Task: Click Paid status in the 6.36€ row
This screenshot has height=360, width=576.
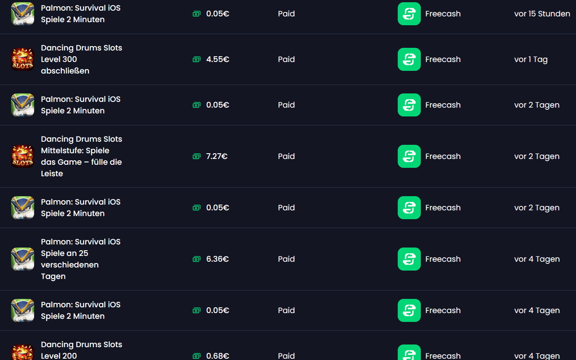Action: [286, 259]
